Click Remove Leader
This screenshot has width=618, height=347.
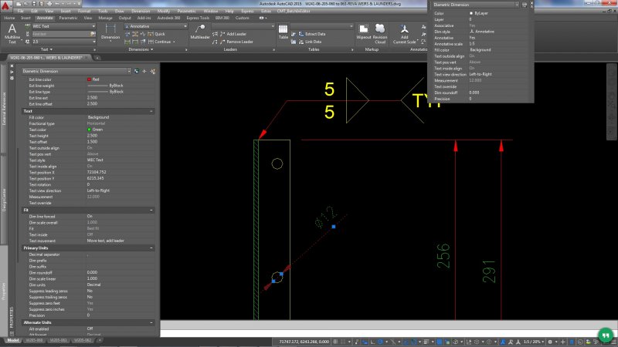coord(236,42)
